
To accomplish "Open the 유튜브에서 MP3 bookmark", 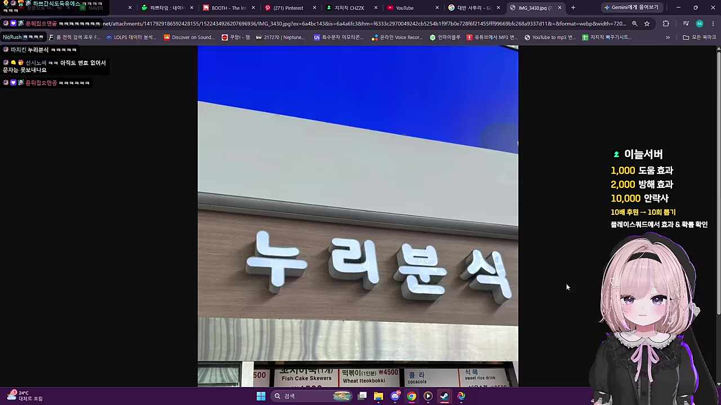I will click(x=492, y=37).
